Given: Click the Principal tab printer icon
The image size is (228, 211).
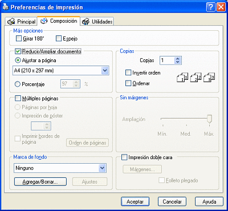Looking at the screenshot, I should click(x=11, y=22).
